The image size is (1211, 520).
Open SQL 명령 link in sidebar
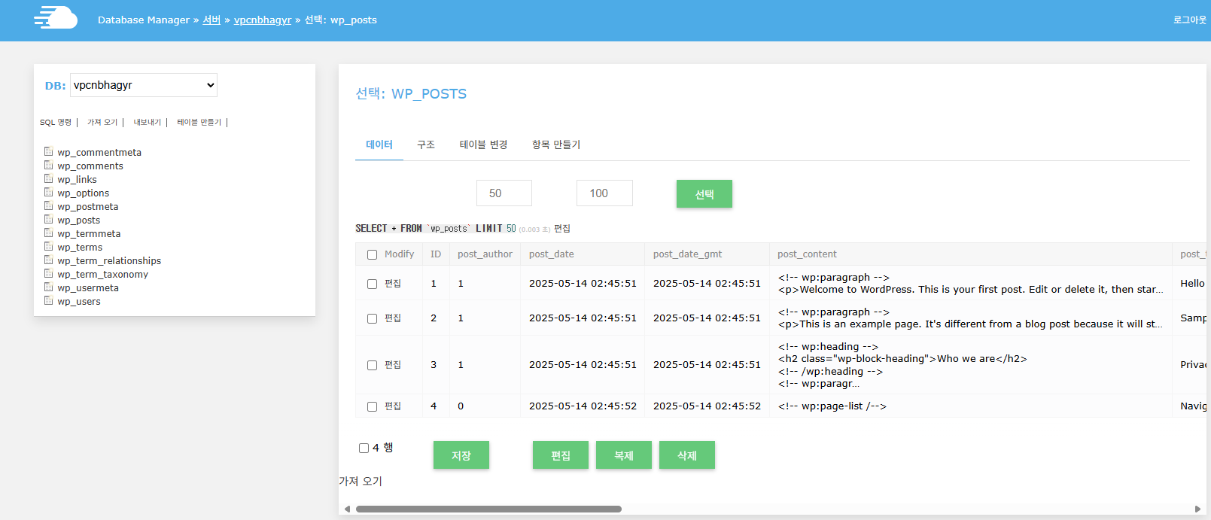[x=56, y=122]
